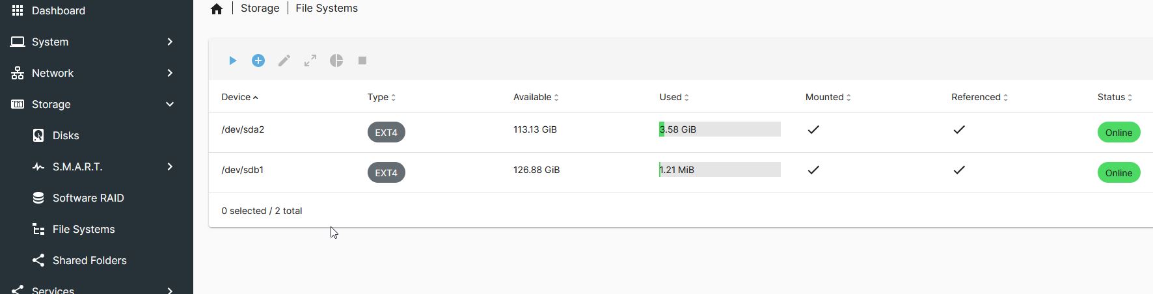The image size is (1153, 294).
Task: Click the Storage breadcrumb link
Action: [260, 8]
